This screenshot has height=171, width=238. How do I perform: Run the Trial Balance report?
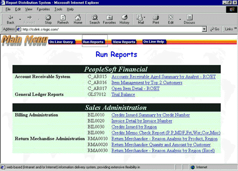point(123,95)
